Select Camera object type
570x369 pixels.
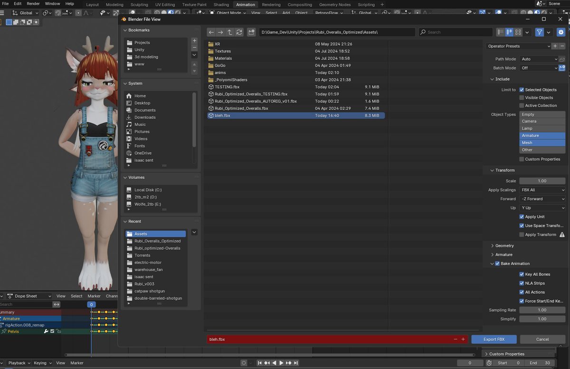coord(542,121)
